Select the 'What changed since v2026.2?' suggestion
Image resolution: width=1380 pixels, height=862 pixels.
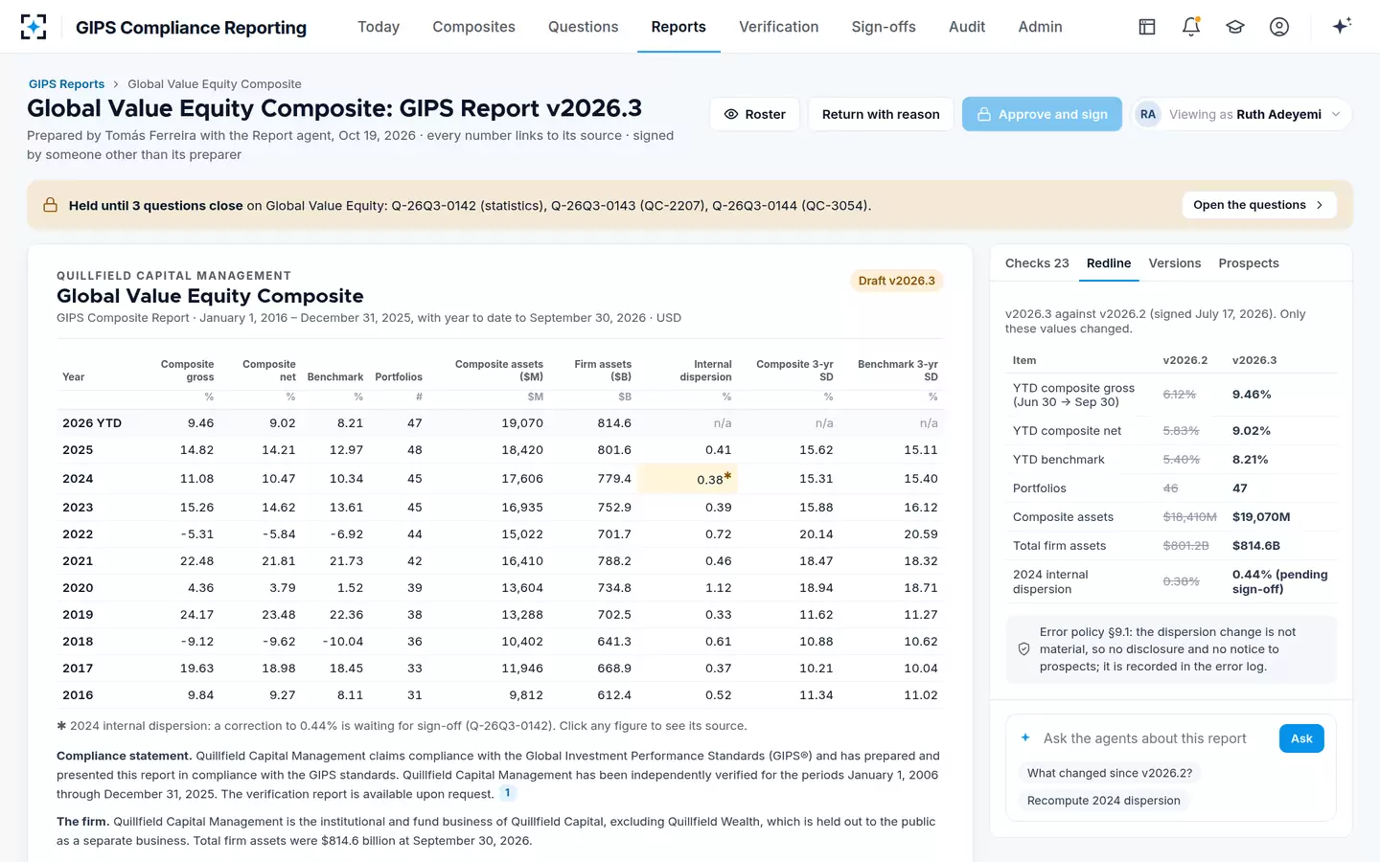coord(1110,773)
